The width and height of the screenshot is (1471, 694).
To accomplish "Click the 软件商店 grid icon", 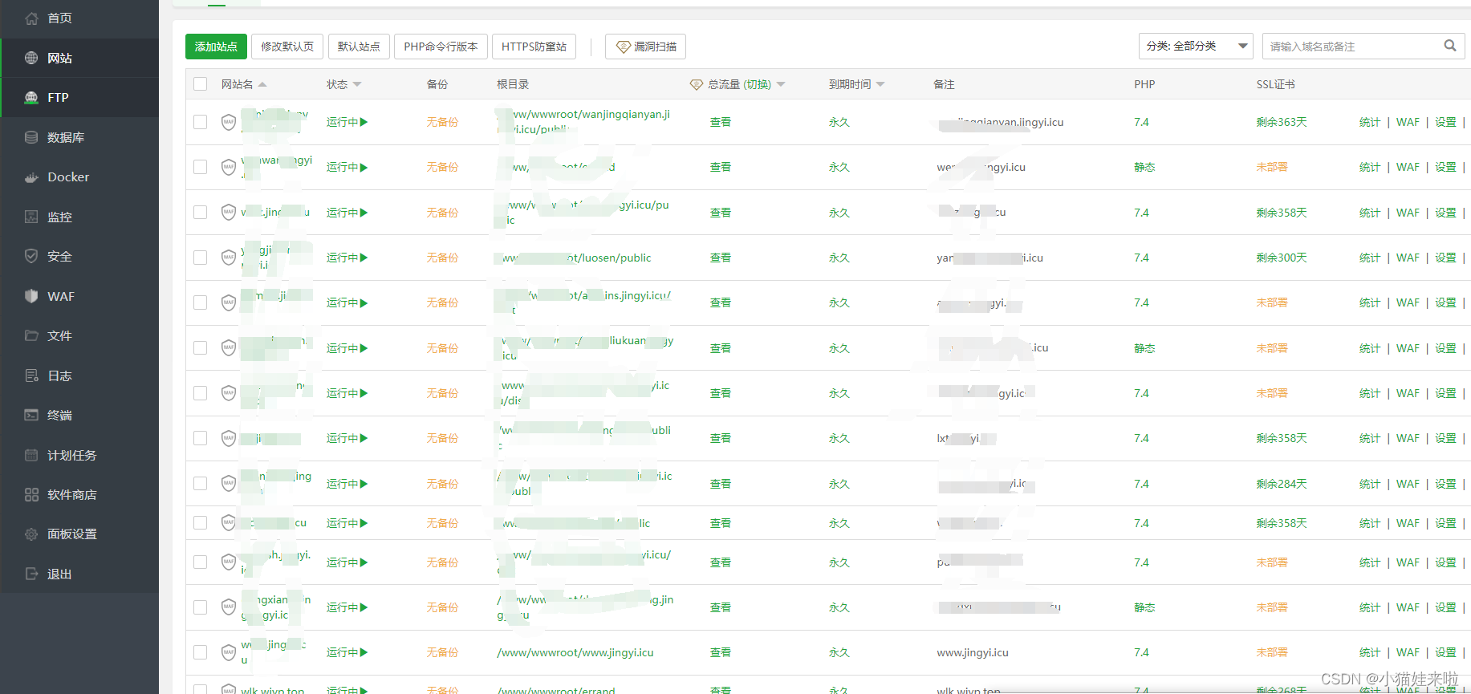I will pyautogui.click(x=31, y=494).
